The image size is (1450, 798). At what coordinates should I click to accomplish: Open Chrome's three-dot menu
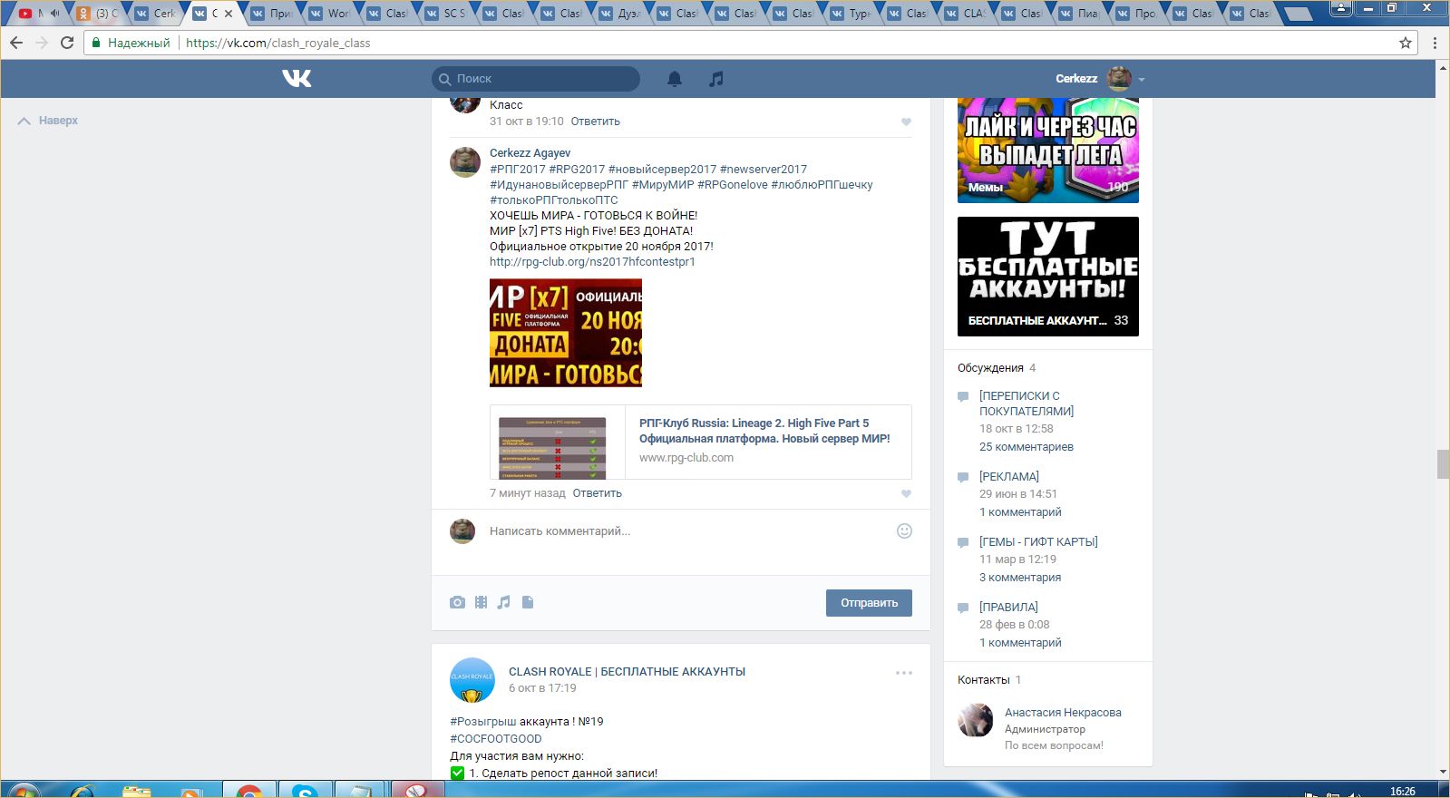coord(1435,43)
